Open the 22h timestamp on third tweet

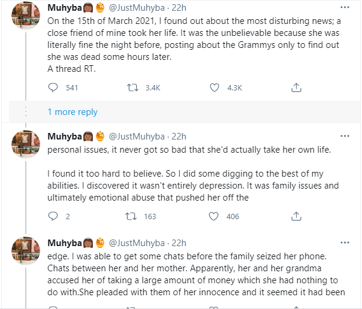(x=179, y=244)
